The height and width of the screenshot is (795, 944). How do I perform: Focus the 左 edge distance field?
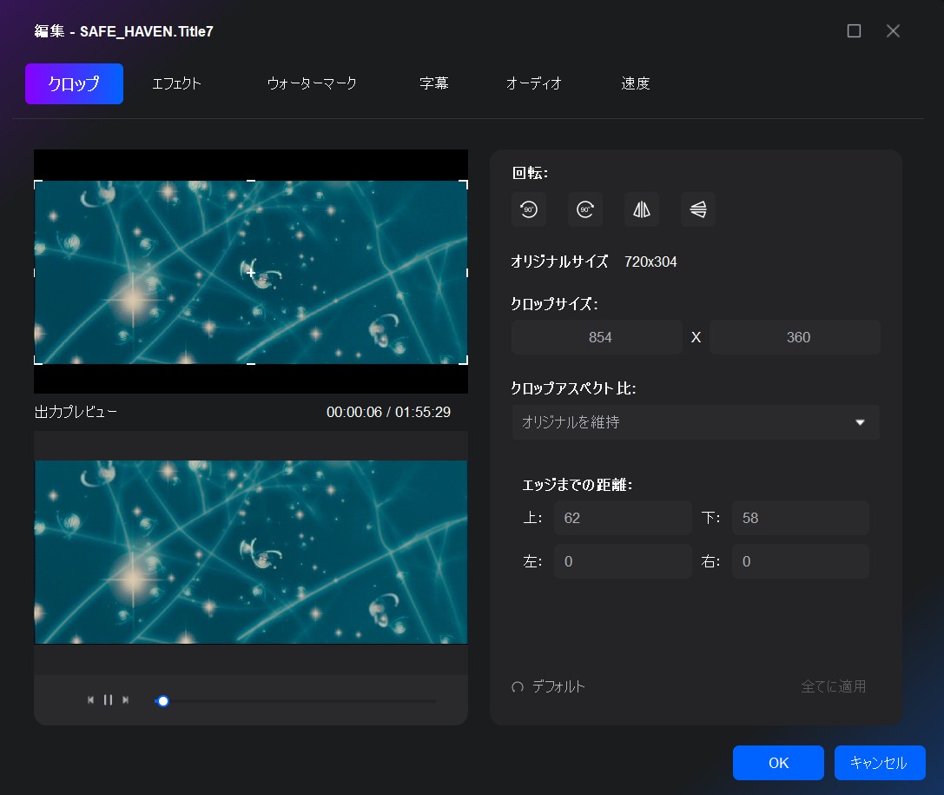tap(623, 561)
